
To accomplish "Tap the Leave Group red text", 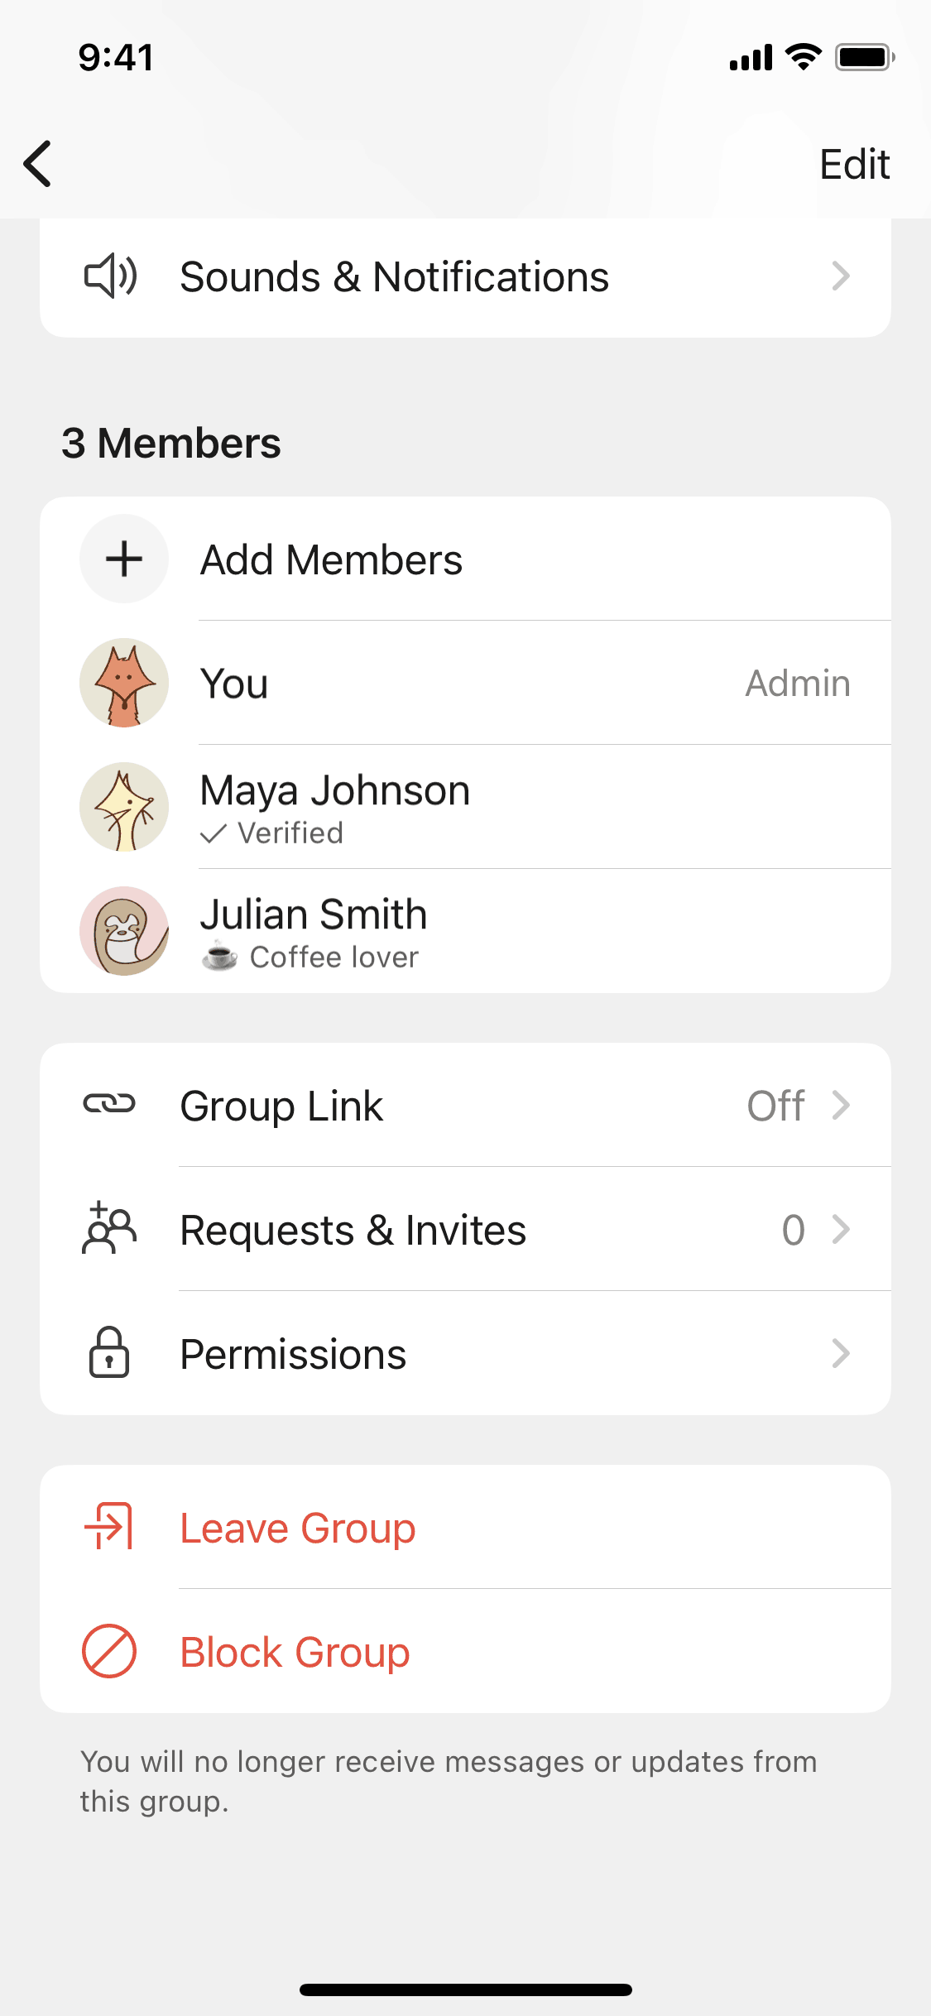I will 298,1528.
